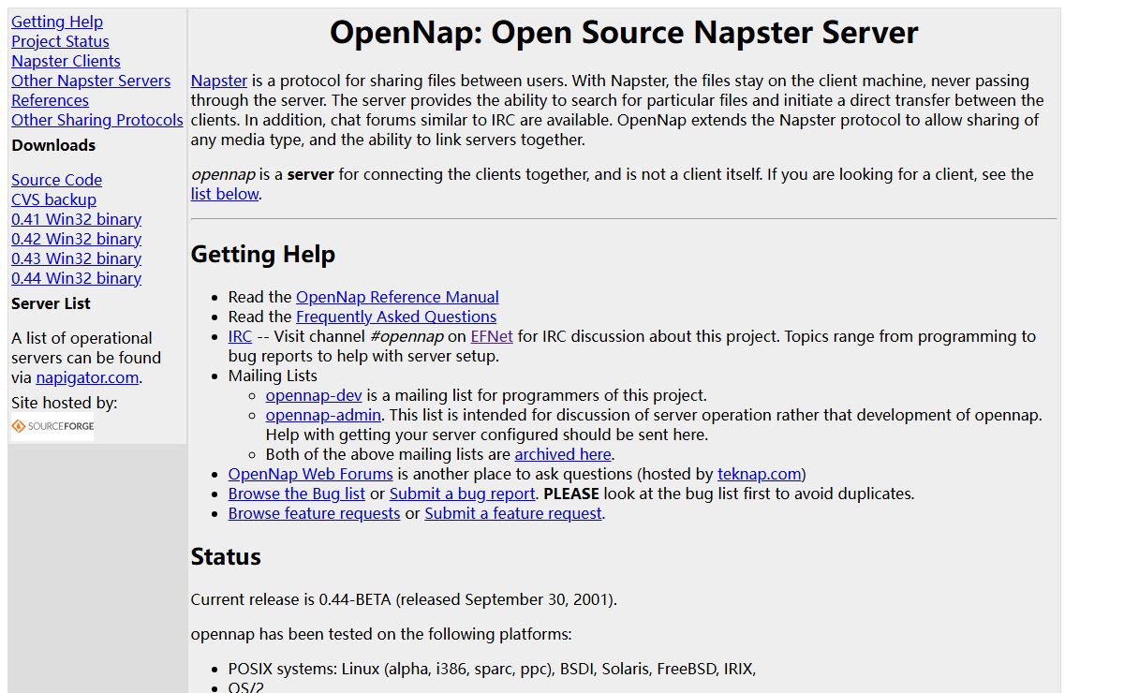The image size is (1124, 693).
Task: Download 0.44 Win32 binary
Action: pos(76,278)
